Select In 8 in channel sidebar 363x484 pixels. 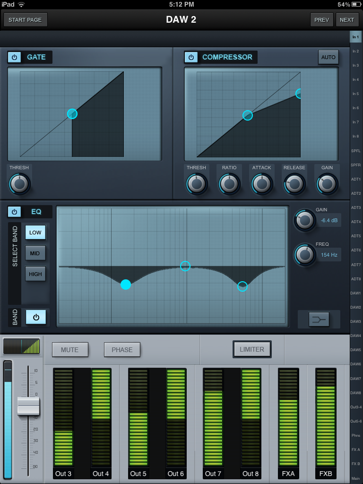pyautogui.click(x=355, y=136)
